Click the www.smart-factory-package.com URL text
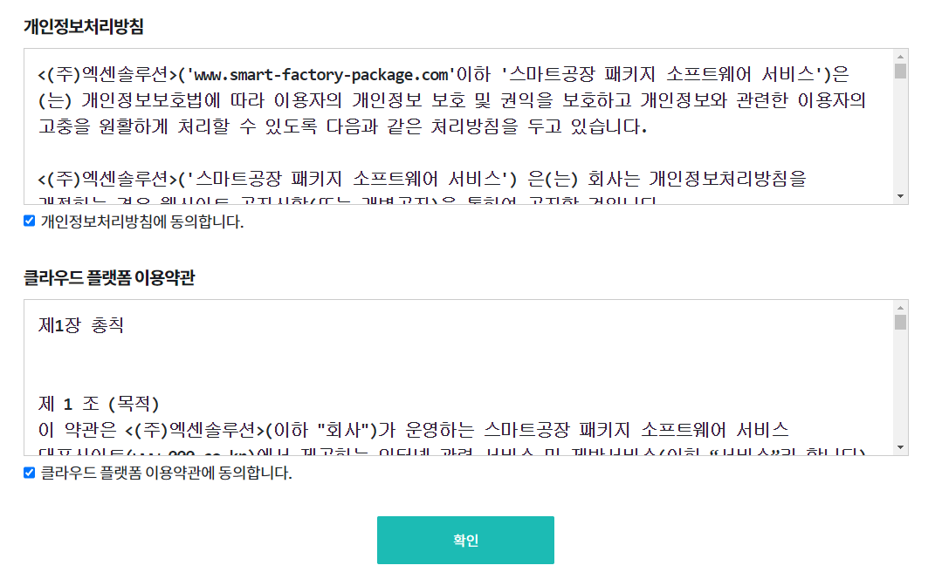The image size is (935, 579). (x=319, y=72)
